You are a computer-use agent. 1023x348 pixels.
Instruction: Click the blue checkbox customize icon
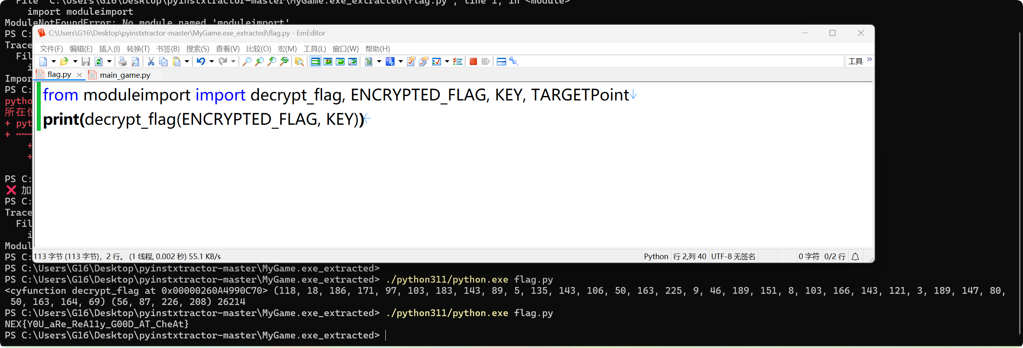(437, 61)
